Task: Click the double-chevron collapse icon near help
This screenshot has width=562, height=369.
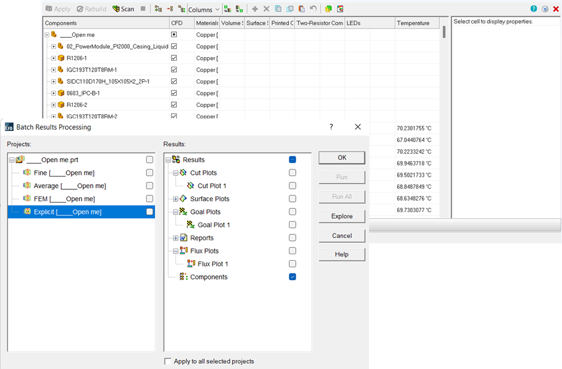Action: click(x=545, y=9)
